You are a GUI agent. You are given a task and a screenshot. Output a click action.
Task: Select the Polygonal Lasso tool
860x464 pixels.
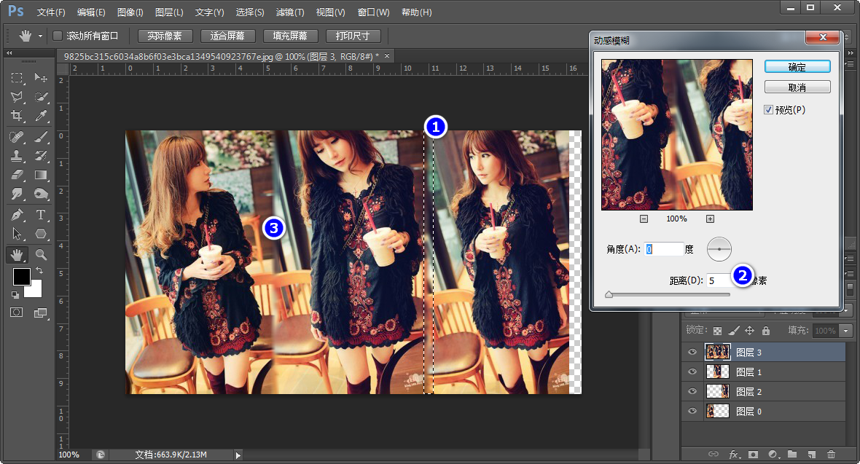(17, 97)
